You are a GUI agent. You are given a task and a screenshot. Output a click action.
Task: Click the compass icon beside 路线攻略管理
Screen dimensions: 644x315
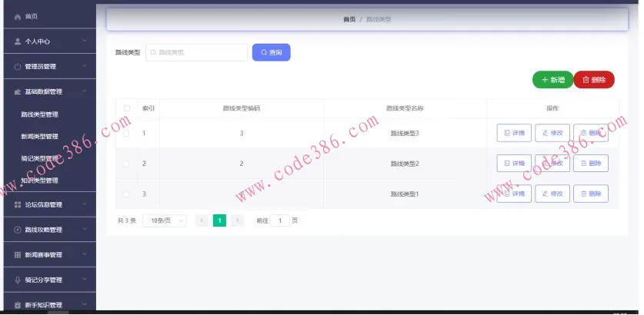pyautogui.click(x=17, y=230)
